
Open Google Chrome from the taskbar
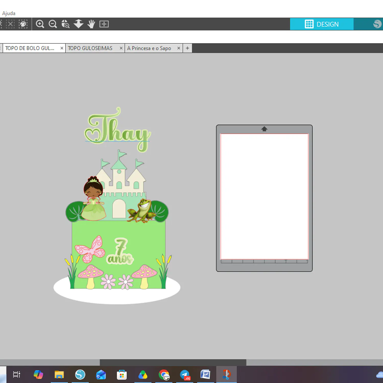[164, 375]
